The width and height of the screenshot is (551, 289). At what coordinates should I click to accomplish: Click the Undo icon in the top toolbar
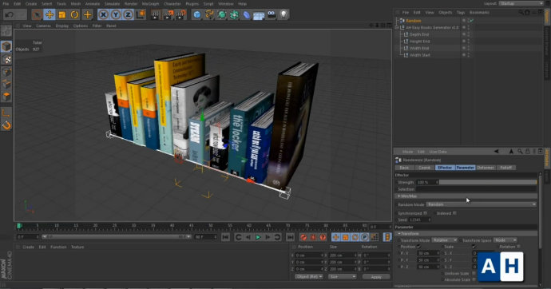tap(10, 14)
